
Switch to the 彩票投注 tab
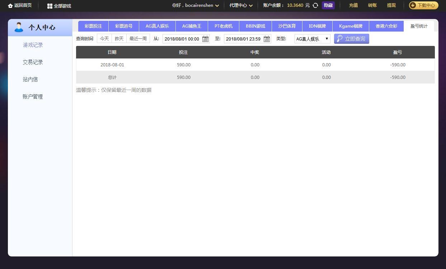click(93, 26)
